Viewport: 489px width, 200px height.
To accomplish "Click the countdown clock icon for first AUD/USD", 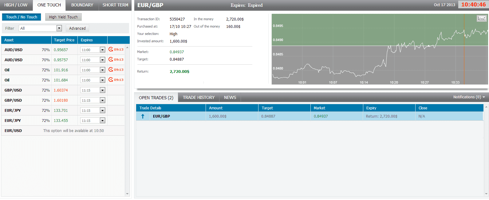I will 111,49.
